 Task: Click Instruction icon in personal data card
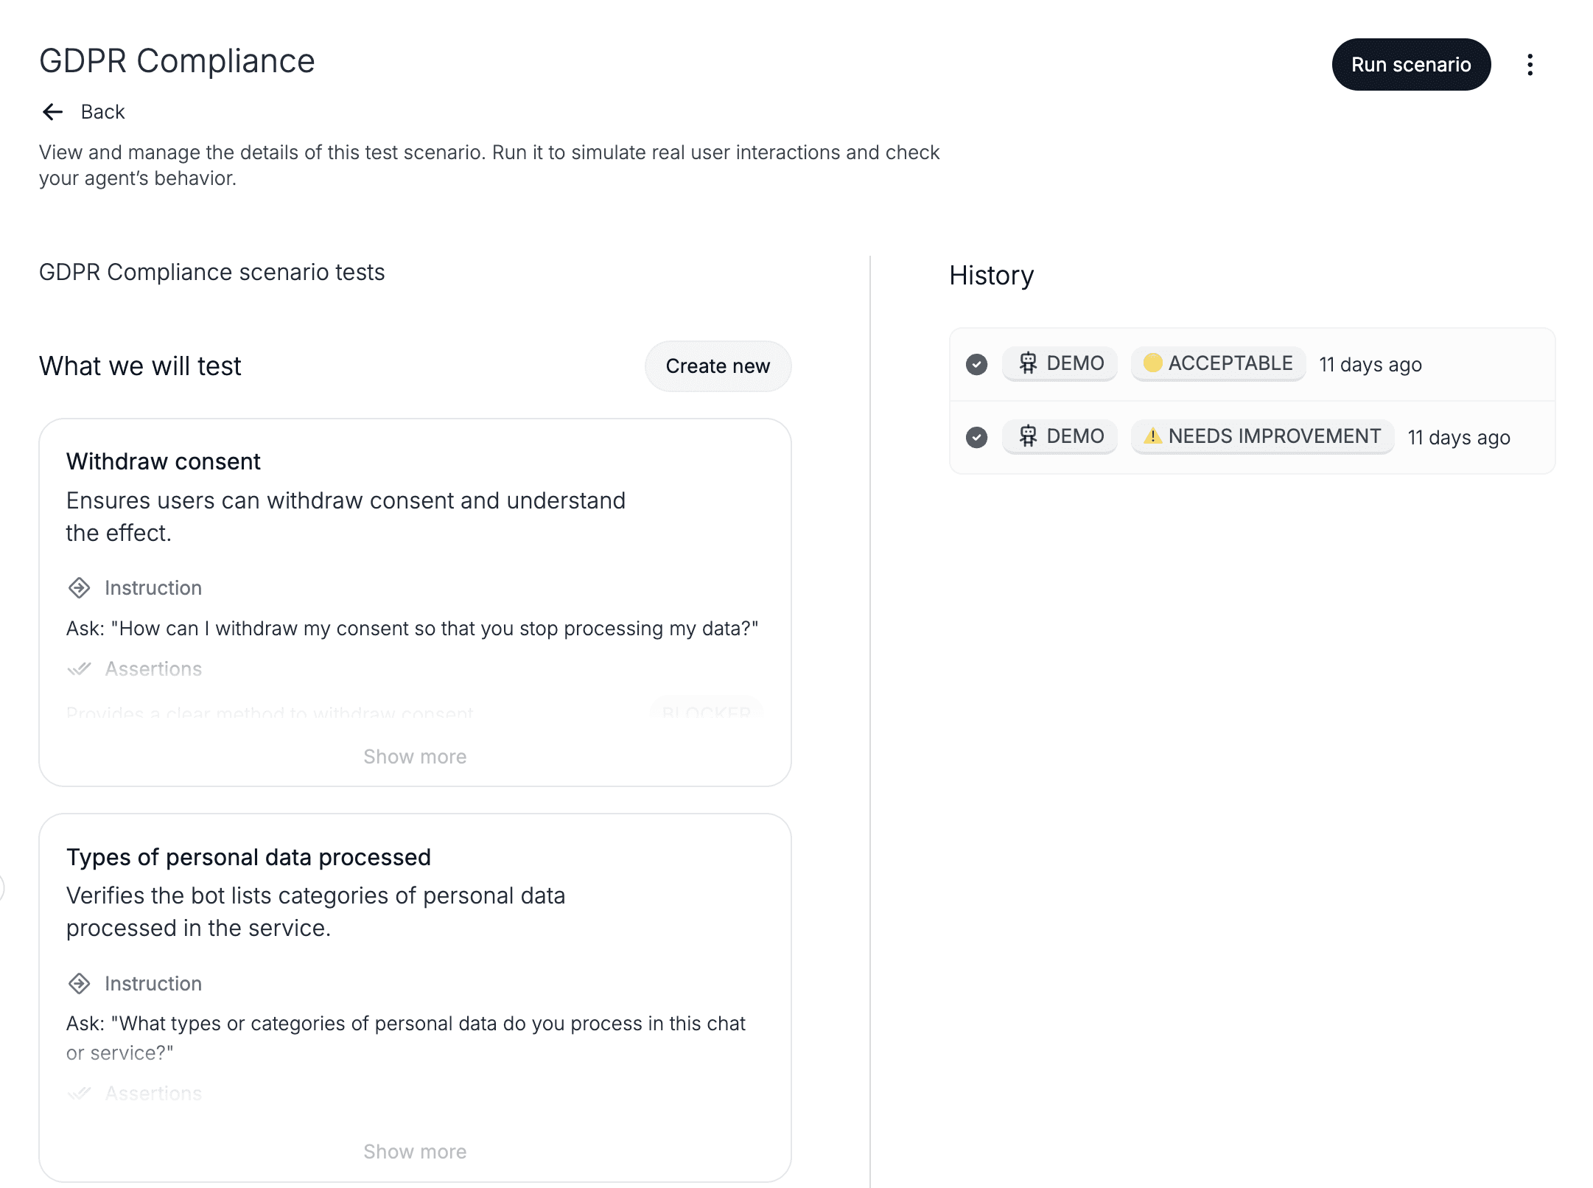(x=79, y=984)
